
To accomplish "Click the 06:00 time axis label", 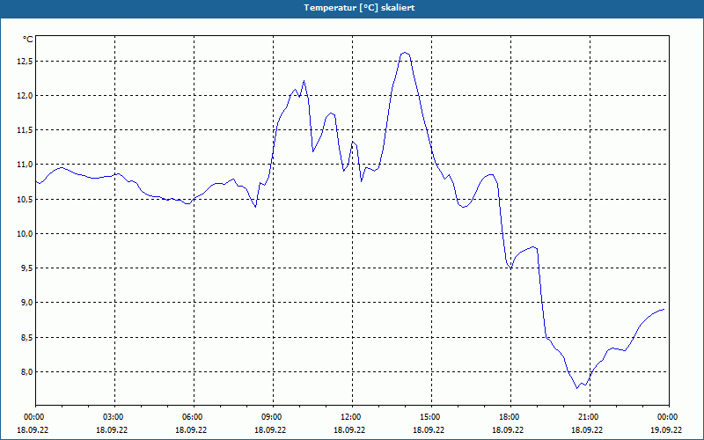I will [194, 417].
